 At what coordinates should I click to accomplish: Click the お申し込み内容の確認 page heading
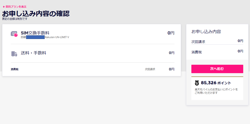pos(36,14)
